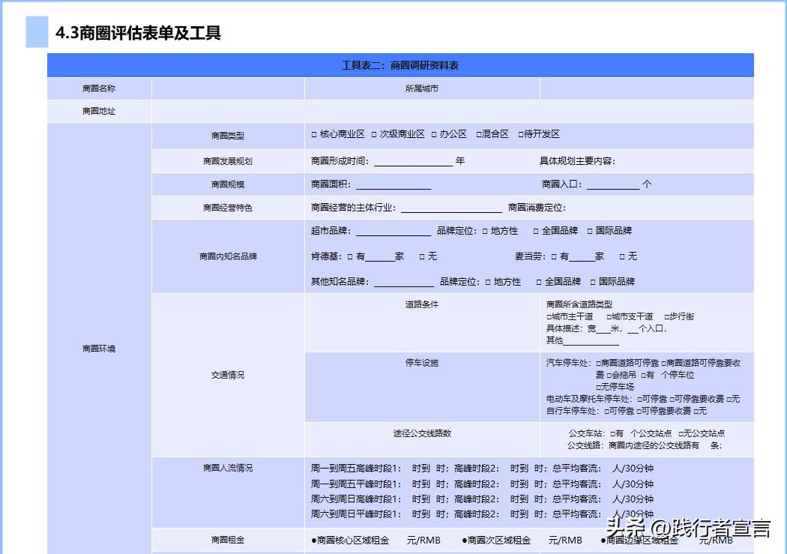Check 会拖吊 option for car parking

click(609, 375)
